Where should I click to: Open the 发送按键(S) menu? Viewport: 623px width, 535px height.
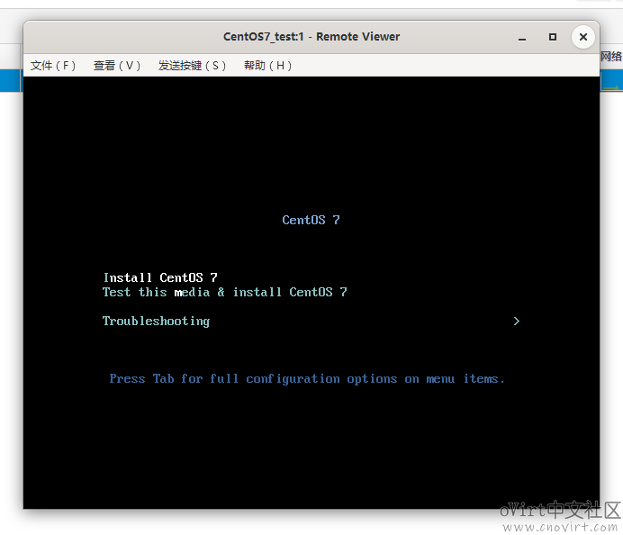192,66
